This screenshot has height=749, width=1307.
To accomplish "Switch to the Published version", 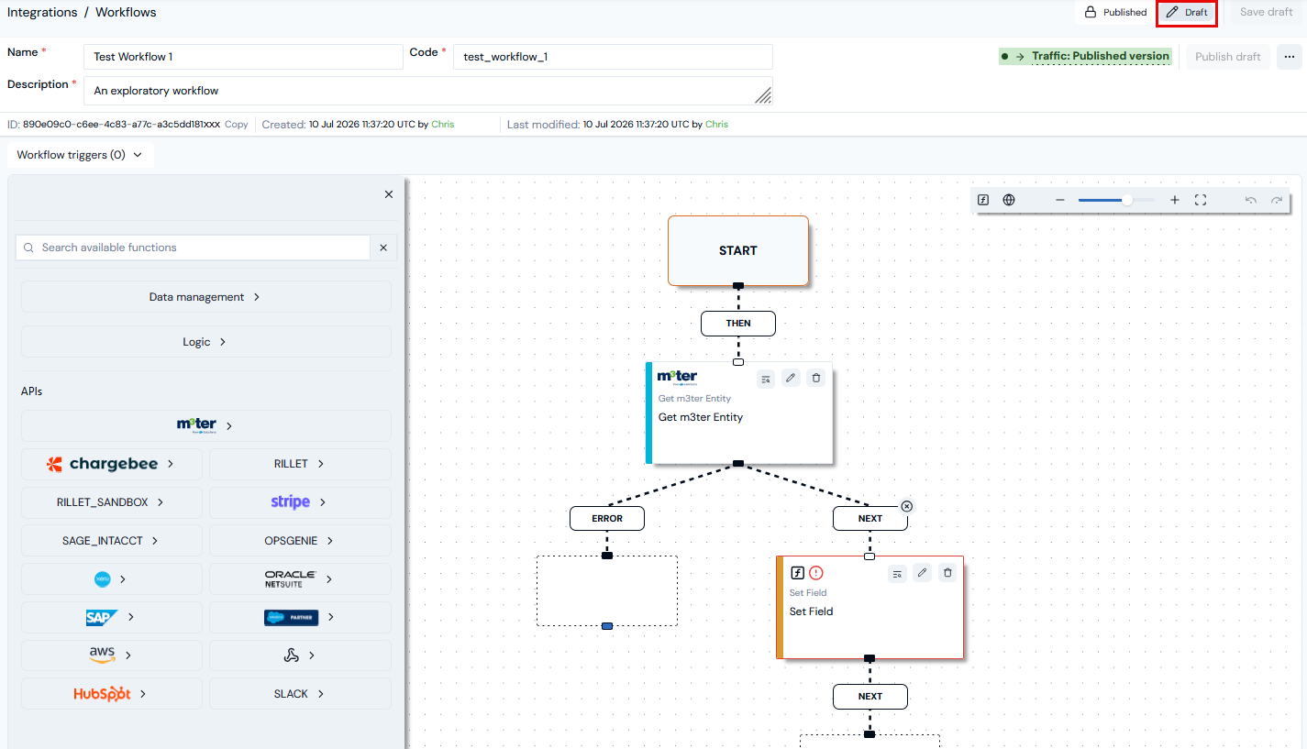I will (x=1116, y=13).
